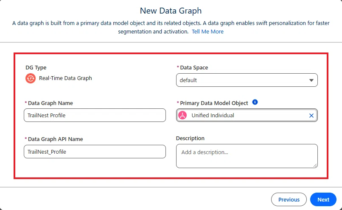Open the Tell Me More link
This screenshot has width=342, height=210.
tap(207, 32)
